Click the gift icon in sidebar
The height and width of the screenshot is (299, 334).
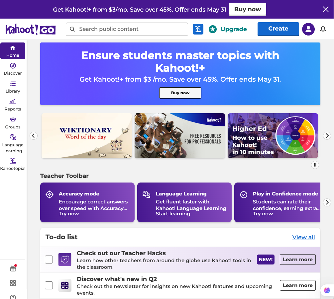click(13, 268)
